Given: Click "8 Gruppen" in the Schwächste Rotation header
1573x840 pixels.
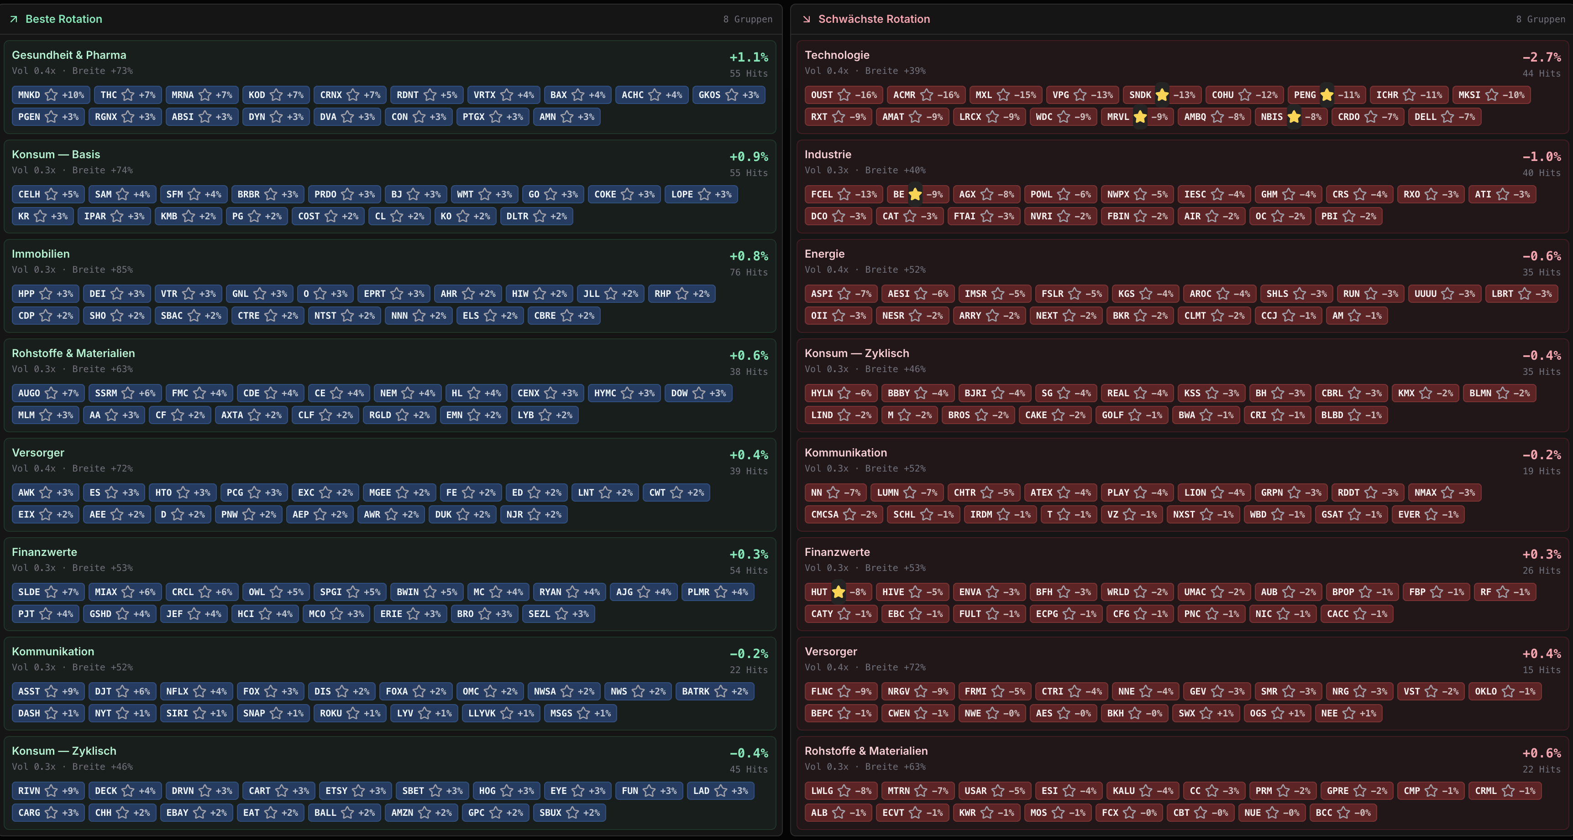Looking at the screenshot, I should pyautogui.click(x=1541, y=19).
